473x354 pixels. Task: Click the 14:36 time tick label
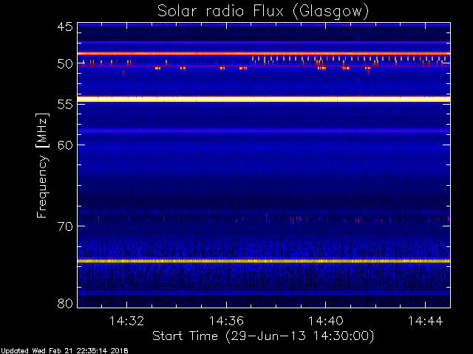point(226,321)
